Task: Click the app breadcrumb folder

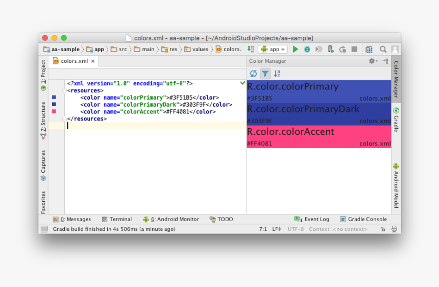Action: click(95, 49)
